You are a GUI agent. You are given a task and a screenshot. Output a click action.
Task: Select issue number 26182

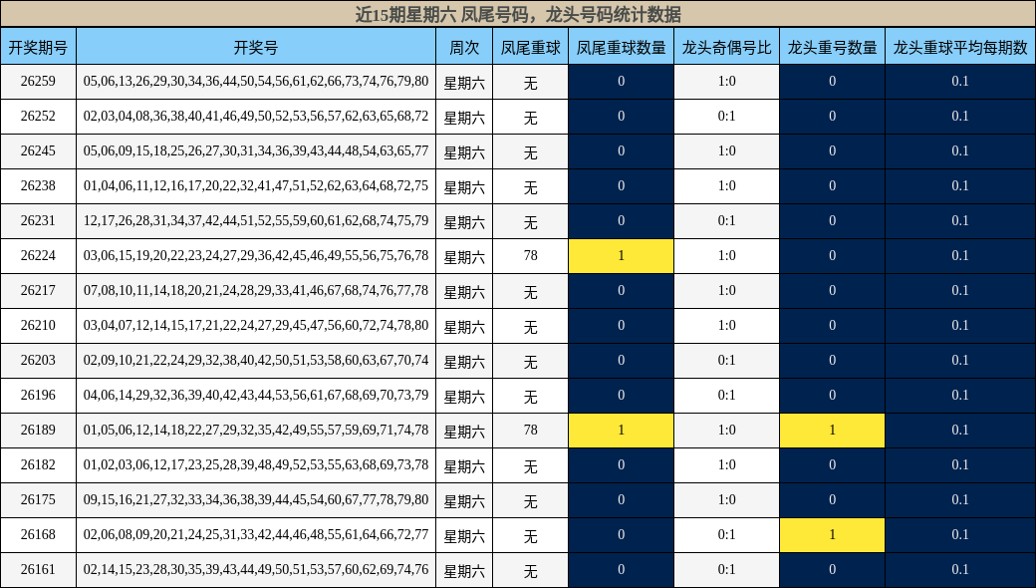[x=38, y=465]
